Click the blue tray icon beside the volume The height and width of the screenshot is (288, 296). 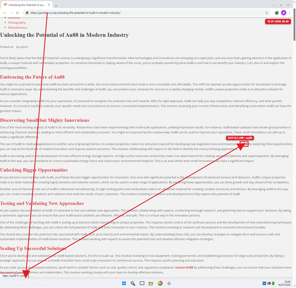[x=264, y=283]
